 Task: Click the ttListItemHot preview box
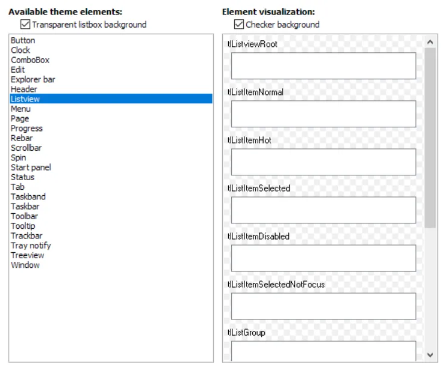pos(323,162)
